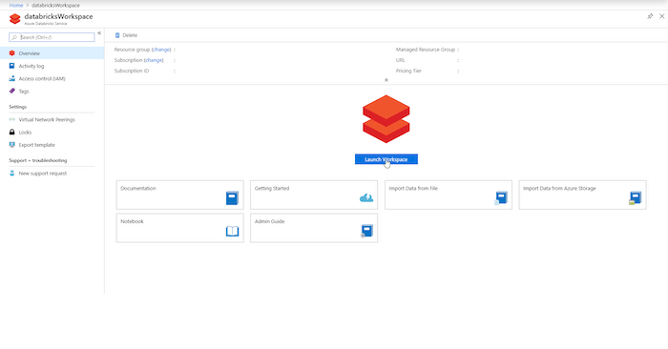Launch the Databricks workspace
668x349 pixels.
pyautogui.click(x=386, y=159)
